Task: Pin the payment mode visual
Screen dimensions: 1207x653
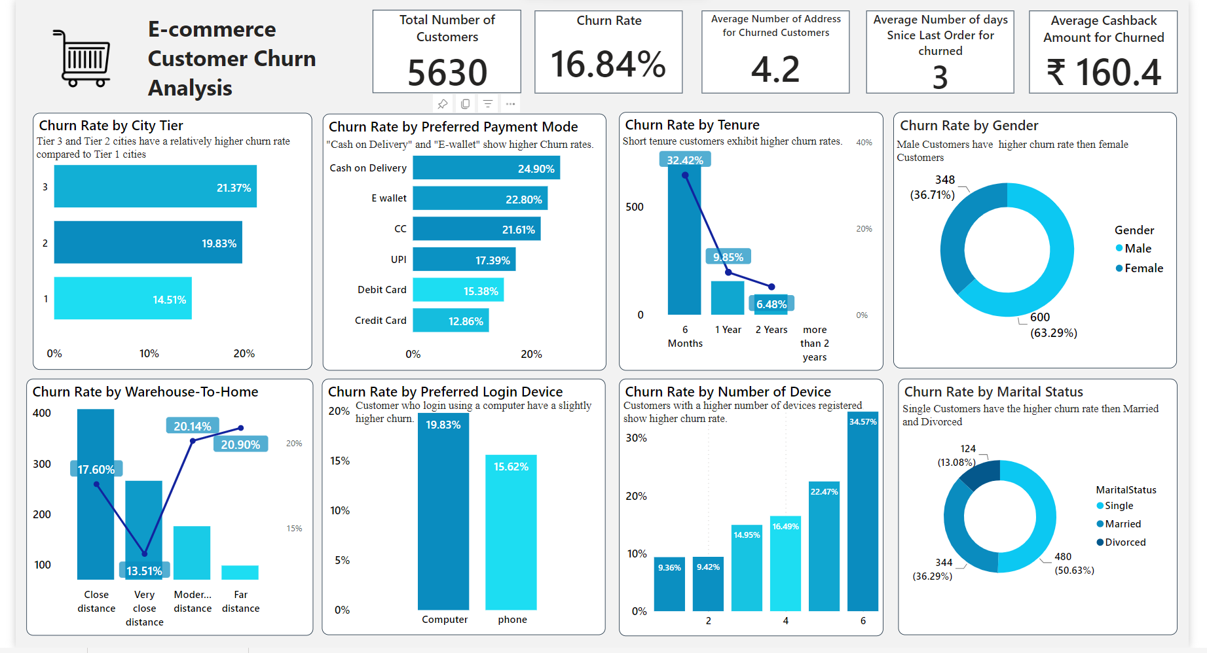Action: pos(443,104)
